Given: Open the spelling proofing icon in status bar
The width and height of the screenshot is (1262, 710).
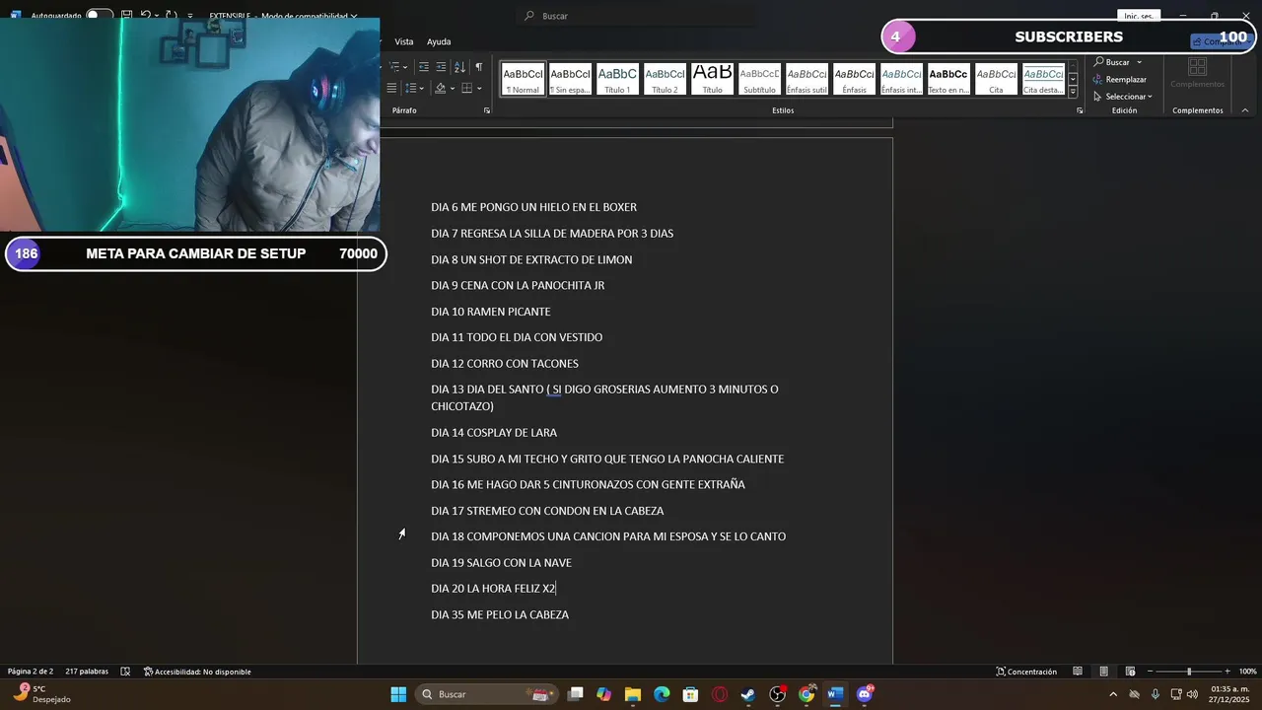Looking at the screenshot, I should click(x=125, y=672).
